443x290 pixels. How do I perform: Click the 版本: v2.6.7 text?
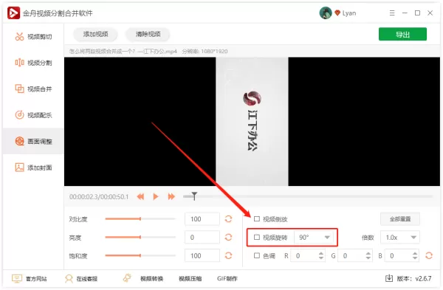tap(414, 279)
